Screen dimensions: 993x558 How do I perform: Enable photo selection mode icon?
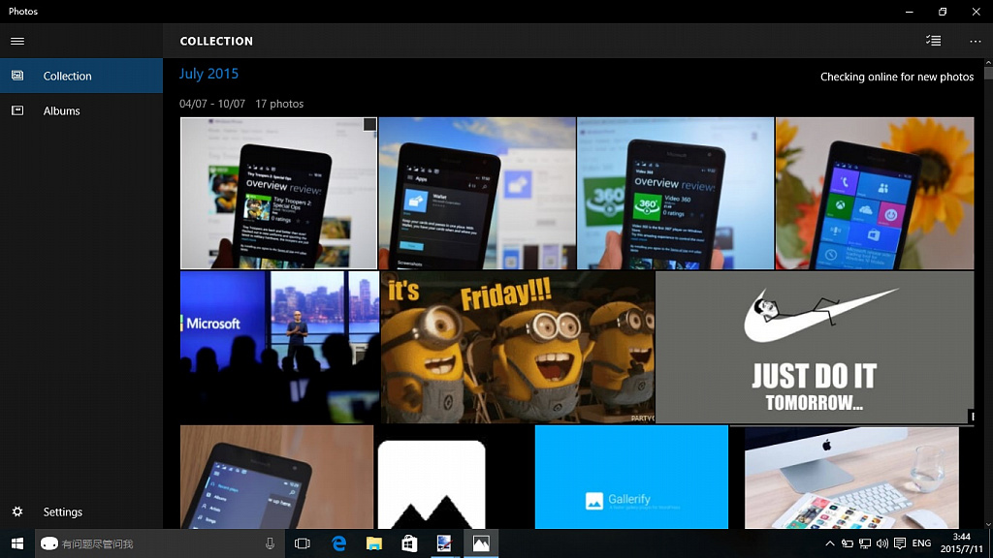pyautogui.click(x=934, y=41)
